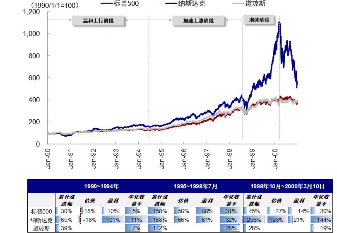This screenshot has height=233, width=337.
Task: Click the 256% cumulative gain cell
Action: click(x=254, y=220)
